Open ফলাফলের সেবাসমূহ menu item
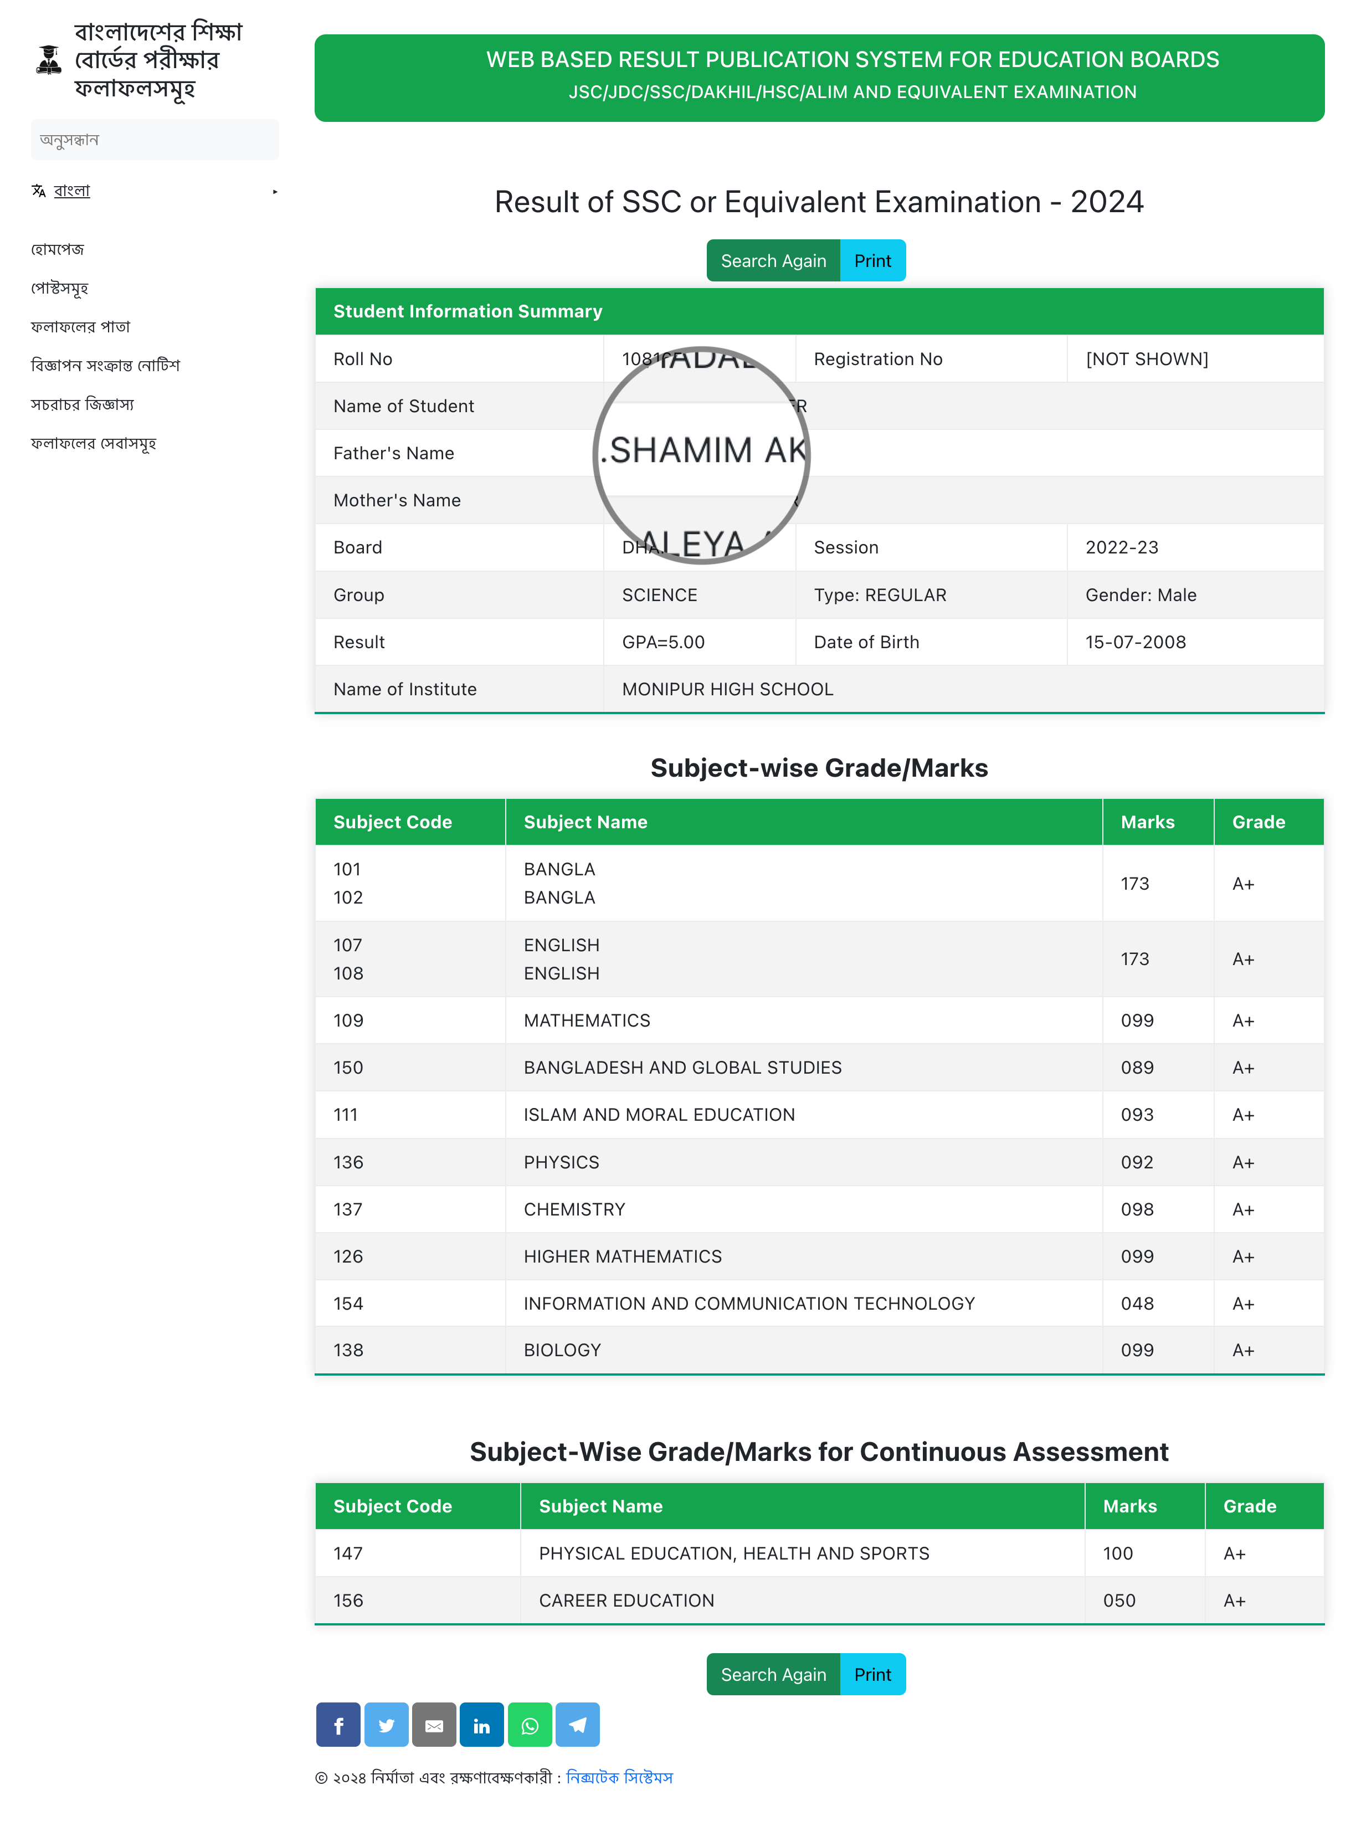The width and height of the screenshot is (1356, 1826). [93, 443]
